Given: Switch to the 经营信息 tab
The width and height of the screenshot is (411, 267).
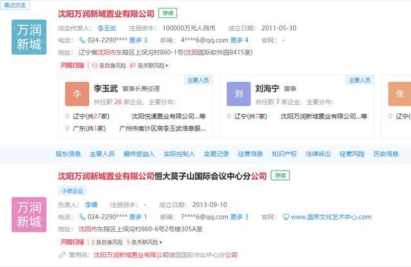Looking at the screenshot, I should (x=250, y=154).
